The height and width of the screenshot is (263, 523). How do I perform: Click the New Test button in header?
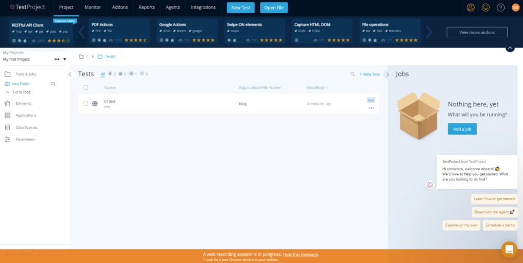pos(241,8)
